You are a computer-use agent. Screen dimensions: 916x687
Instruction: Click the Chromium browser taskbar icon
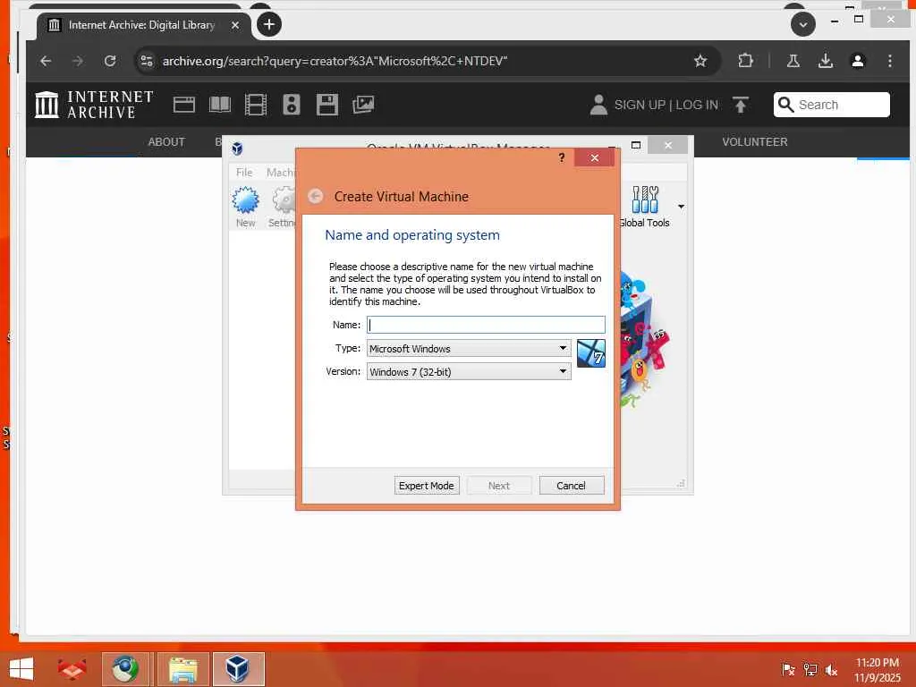coord(125,669)
